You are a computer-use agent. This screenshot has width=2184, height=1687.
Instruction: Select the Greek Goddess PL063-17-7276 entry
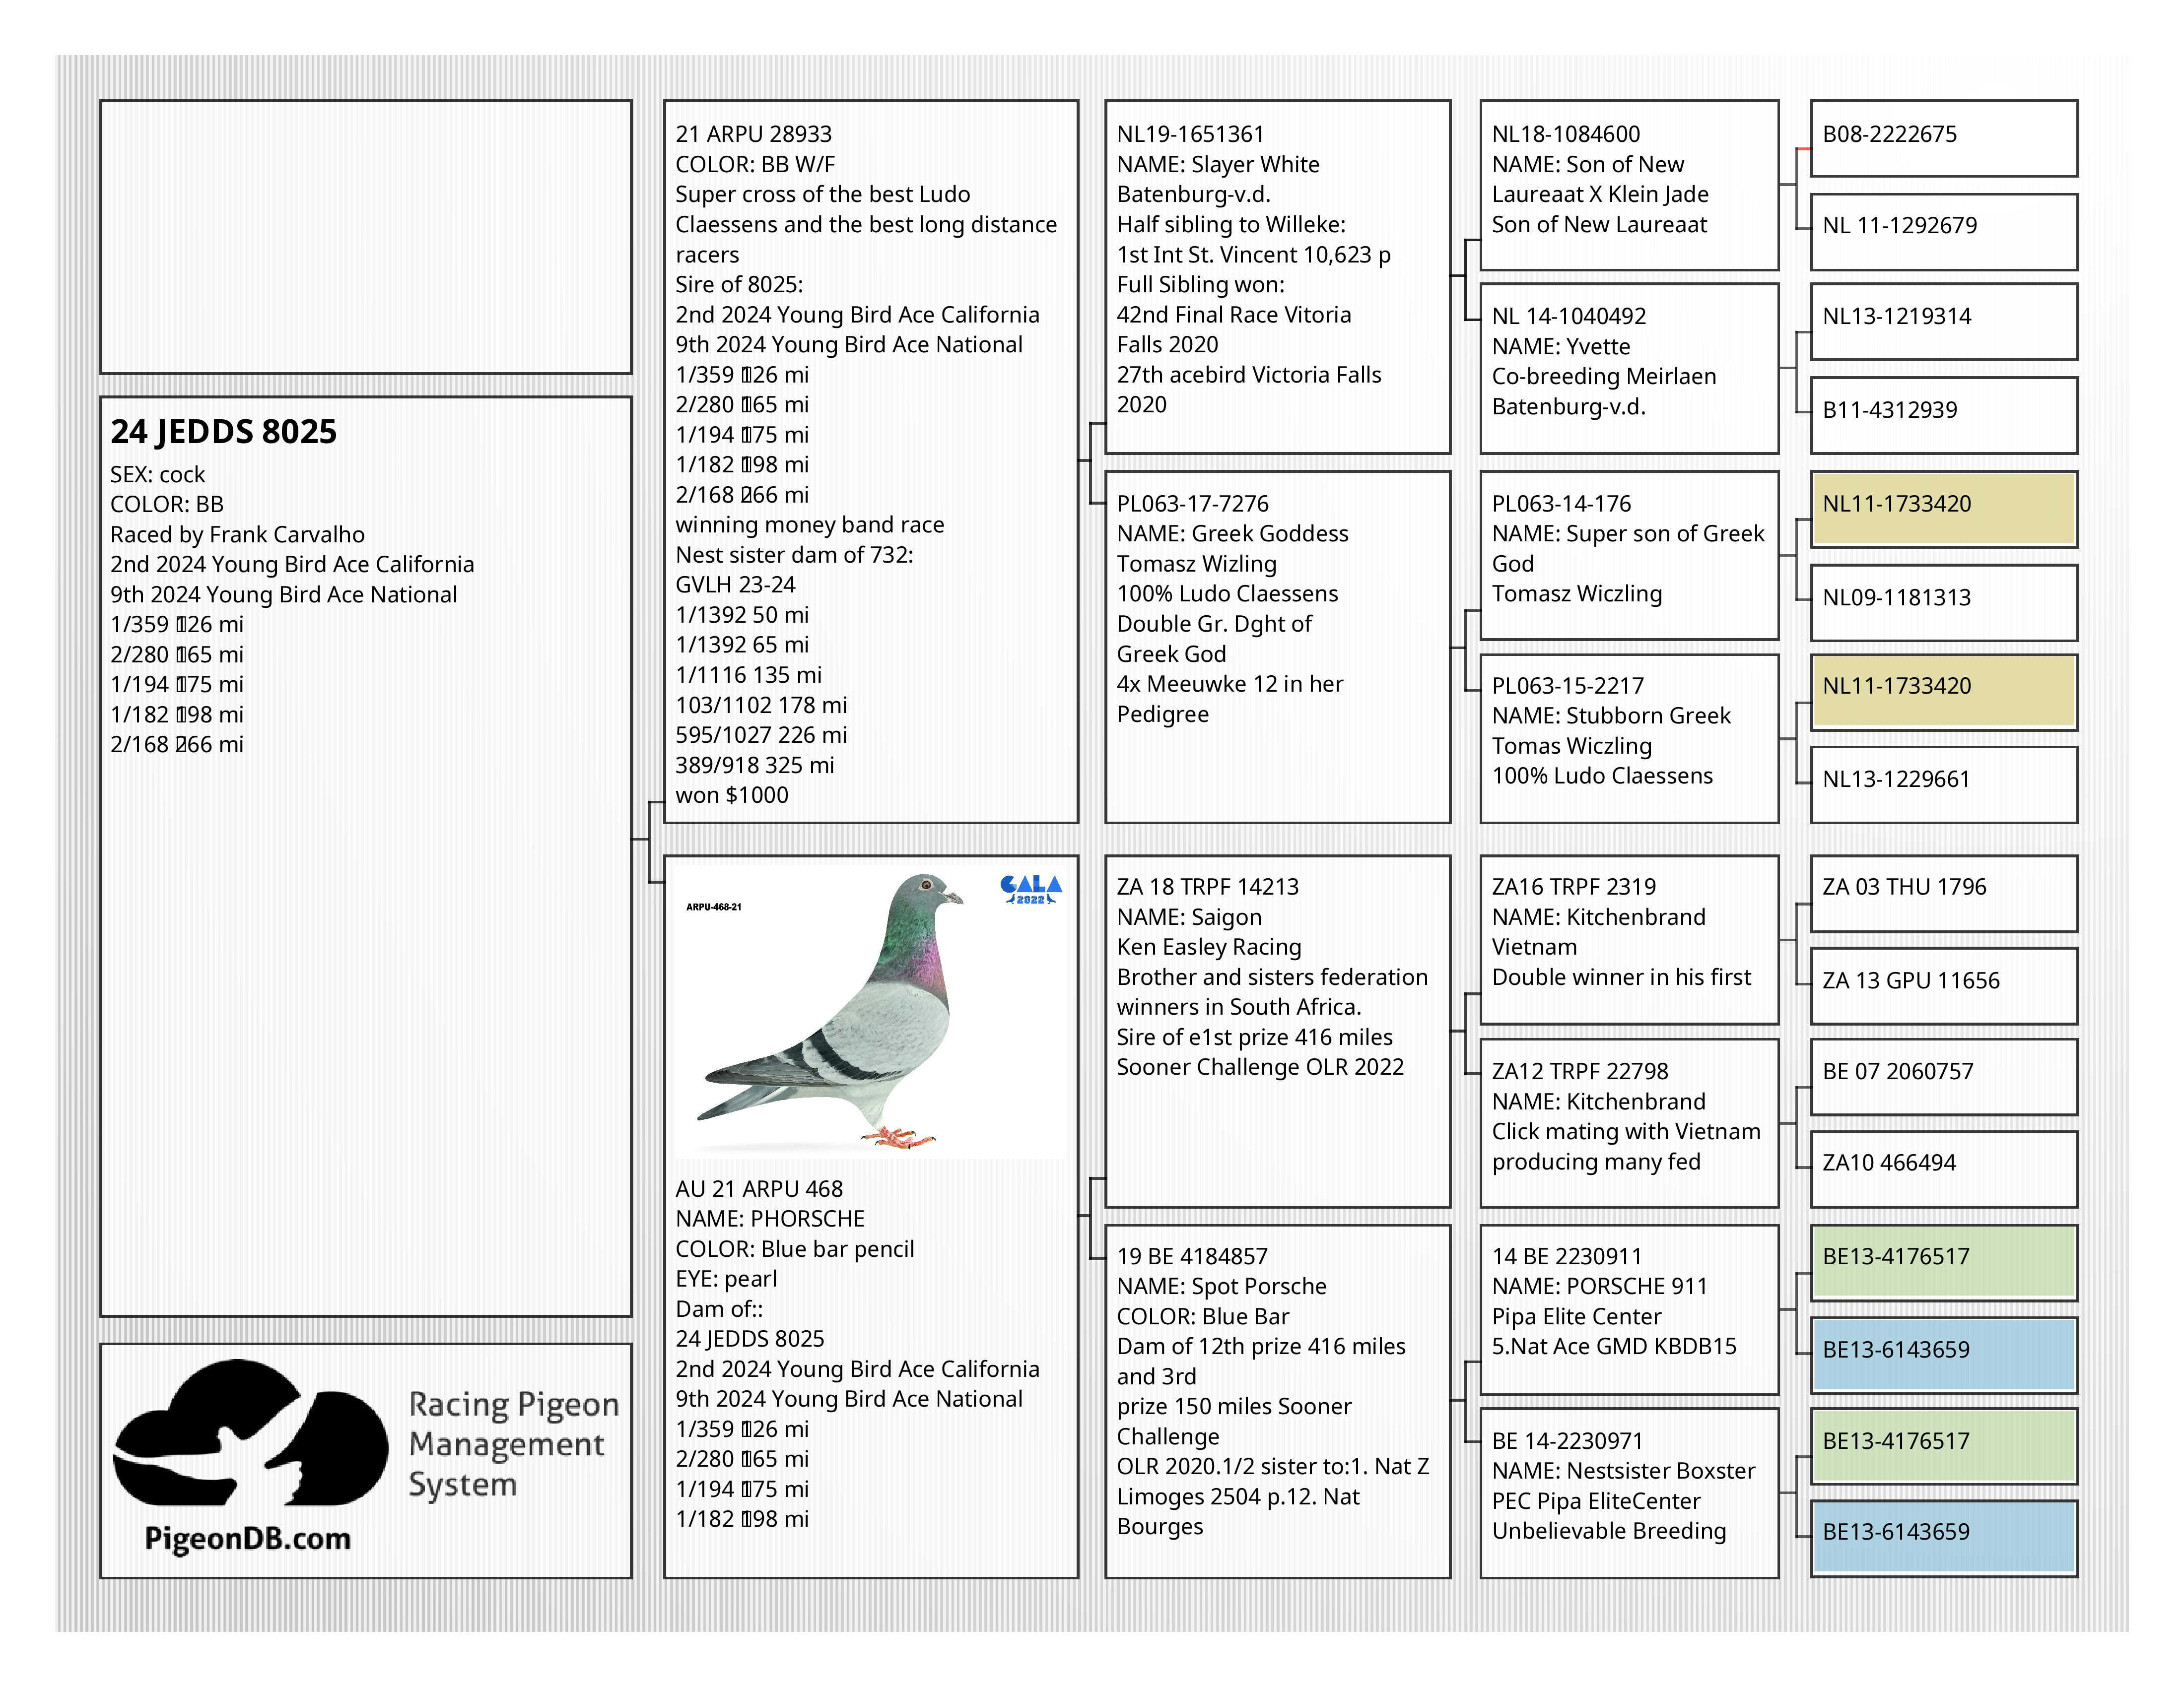point(1277,647)
